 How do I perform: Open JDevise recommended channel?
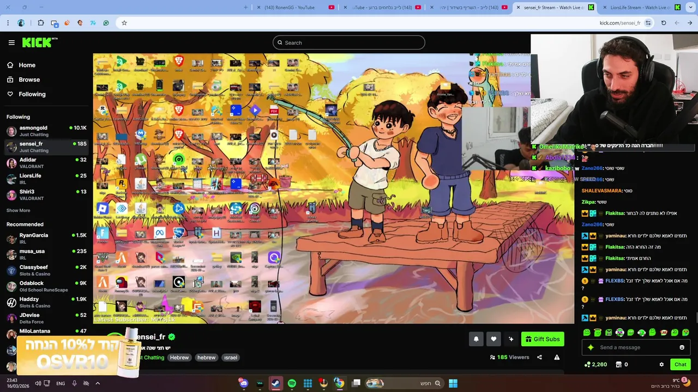pos(46,318)
